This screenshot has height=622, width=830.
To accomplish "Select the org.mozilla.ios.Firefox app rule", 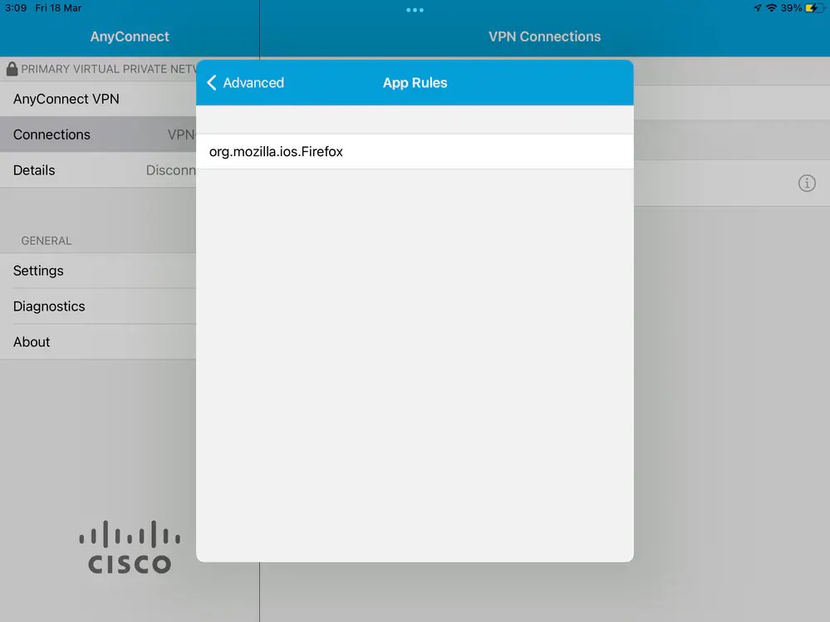I will coord(277,151).
